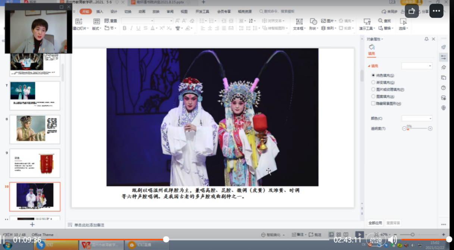Click the playback speed (倍速) button
This screenshot has width=454, height=250.
click(376, 240)
